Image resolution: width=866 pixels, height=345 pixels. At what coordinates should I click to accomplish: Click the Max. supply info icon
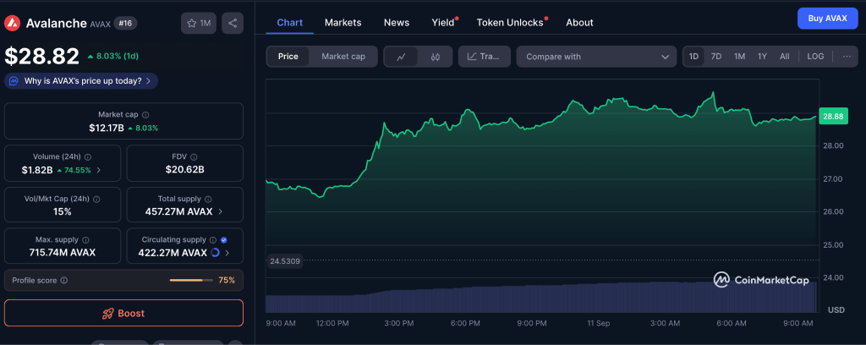coord(85,240)
